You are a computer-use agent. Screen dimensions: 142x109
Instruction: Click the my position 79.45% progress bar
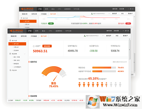click(104, 68)
